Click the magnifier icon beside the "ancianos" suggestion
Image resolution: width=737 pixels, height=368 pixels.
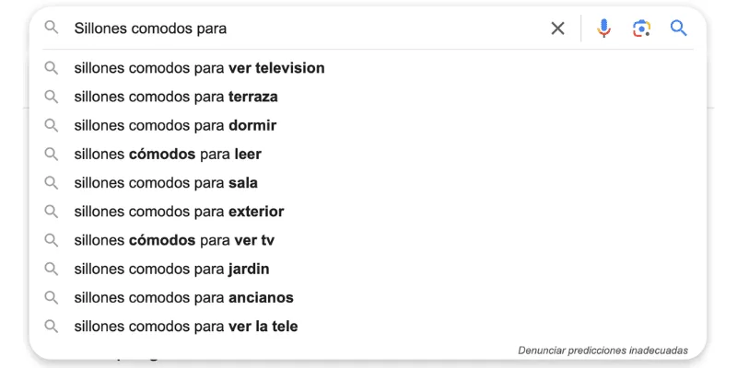point(52,297)
